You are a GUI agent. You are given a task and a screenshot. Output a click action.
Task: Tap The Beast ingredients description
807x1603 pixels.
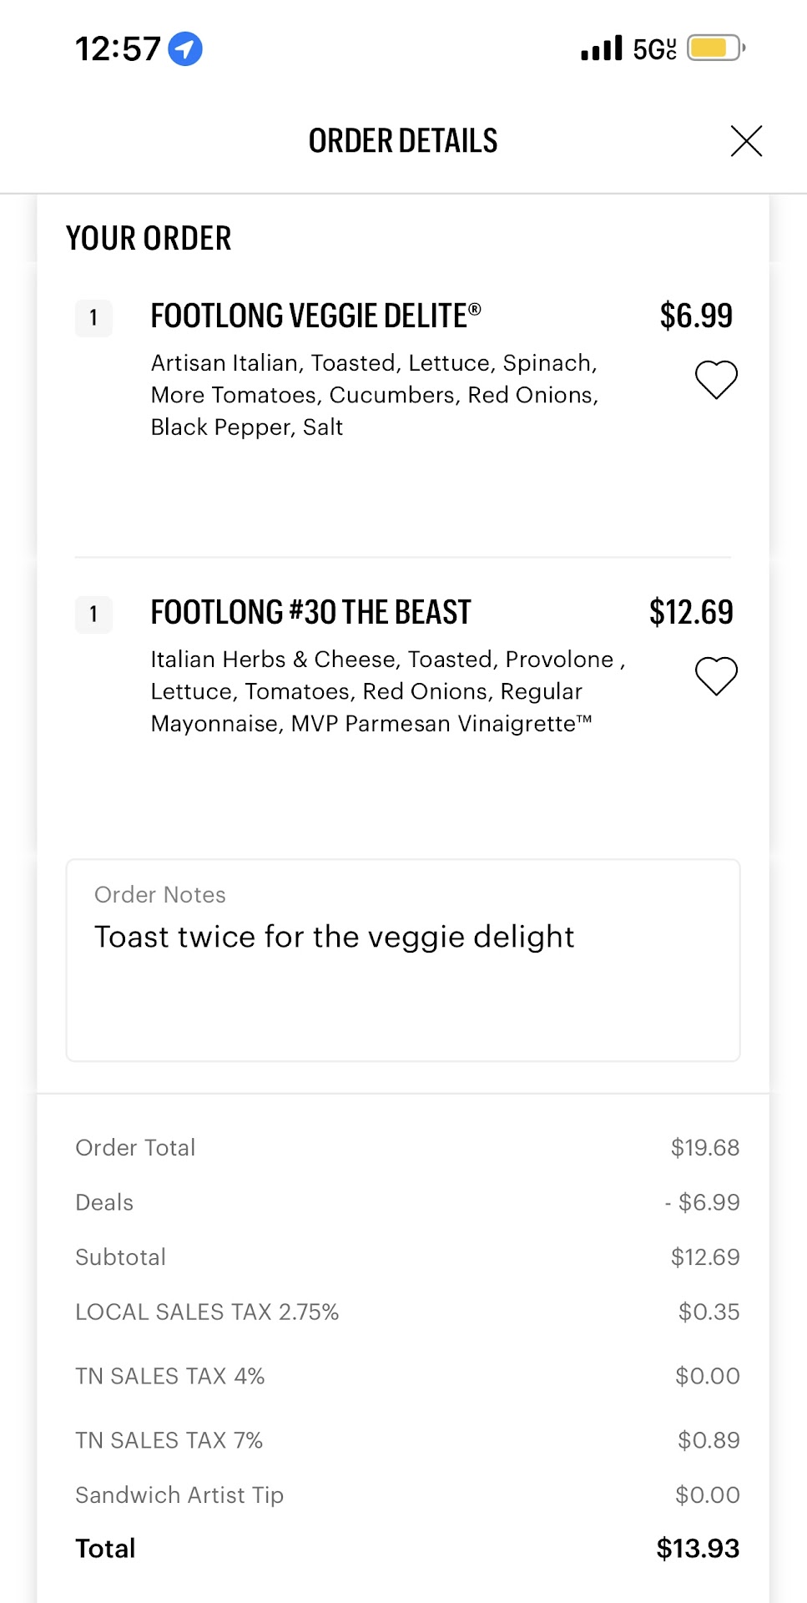coord(384,691)
